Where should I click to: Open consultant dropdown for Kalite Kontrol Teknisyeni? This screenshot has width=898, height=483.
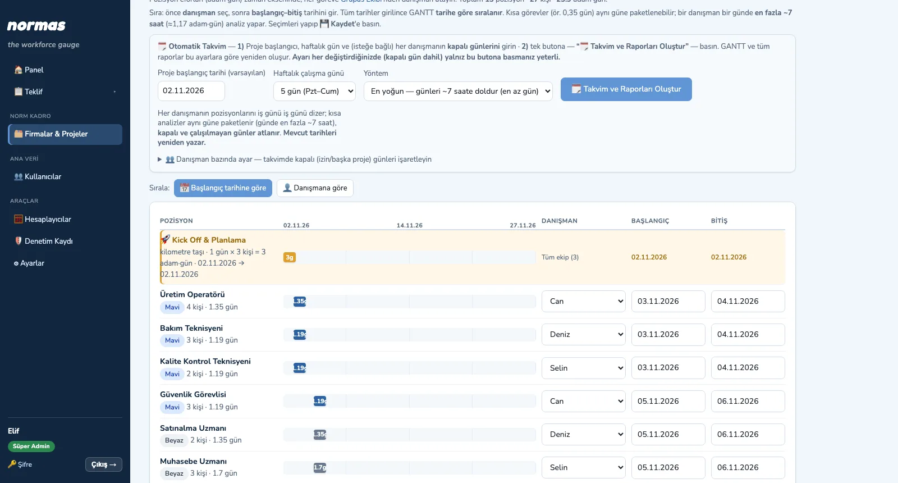tap(584, 368)
